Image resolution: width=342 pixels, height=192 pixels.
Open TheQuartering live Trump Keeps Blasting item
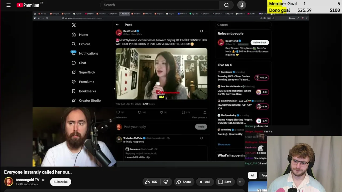(x=235, y=119)
